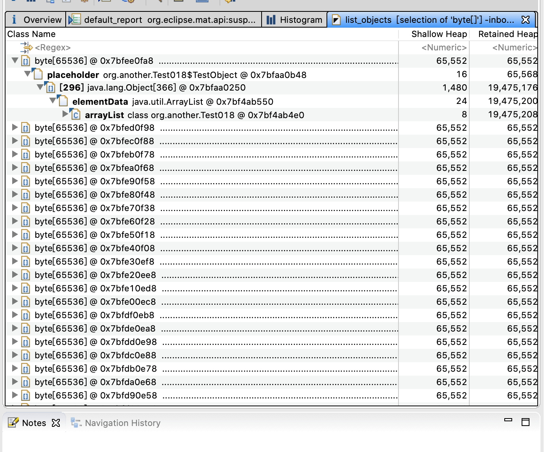
Task: Close the Notes view
Action: click(x=56, y=423)
